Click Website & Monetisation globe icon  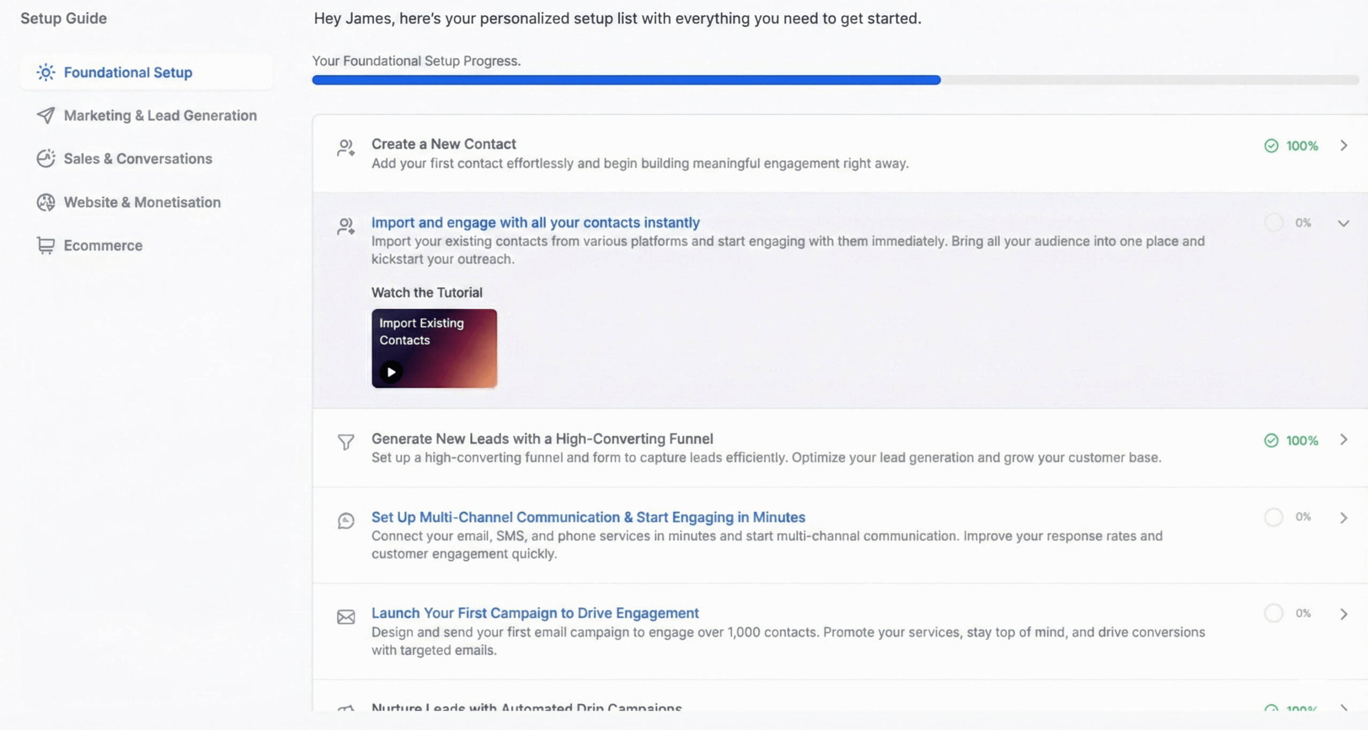46,202
